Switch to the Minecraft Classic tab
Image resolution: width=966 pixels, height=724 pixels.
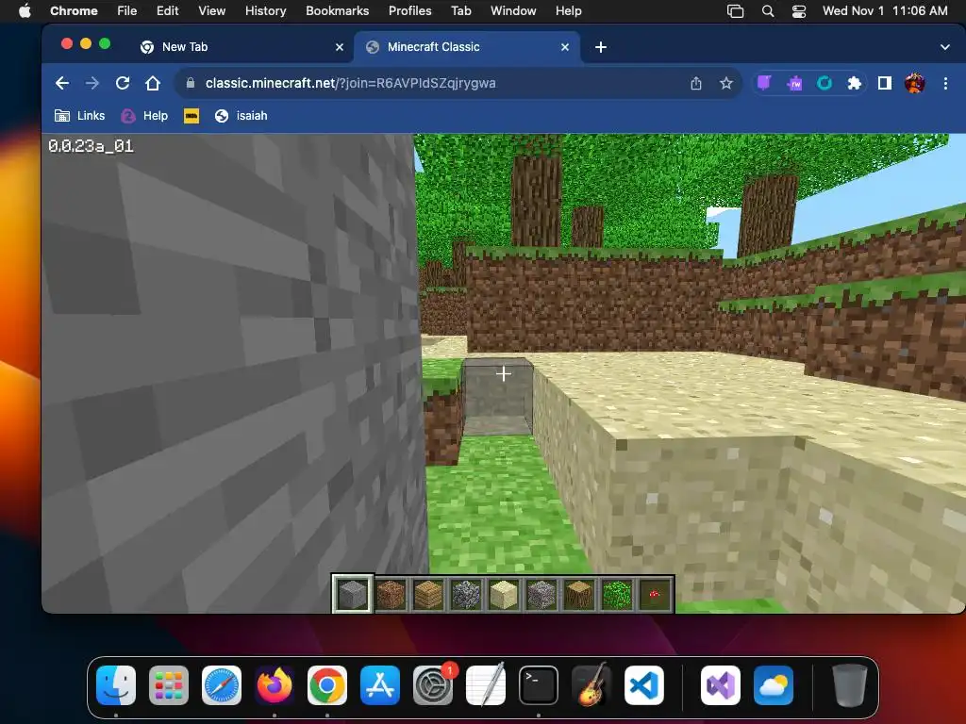[x=467, y=47]
